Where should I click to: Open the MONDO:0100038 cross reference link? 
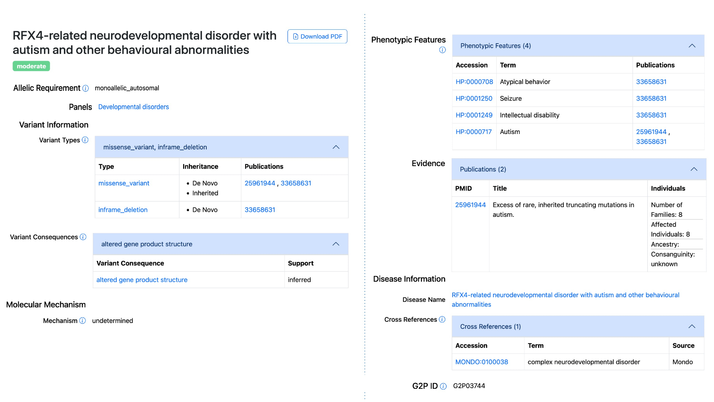(481, 362)
